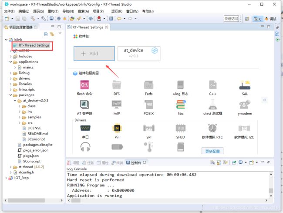Click the Pin driver chip icon
The width and height of the screenshot is (283, 213).
pos(117,128)
